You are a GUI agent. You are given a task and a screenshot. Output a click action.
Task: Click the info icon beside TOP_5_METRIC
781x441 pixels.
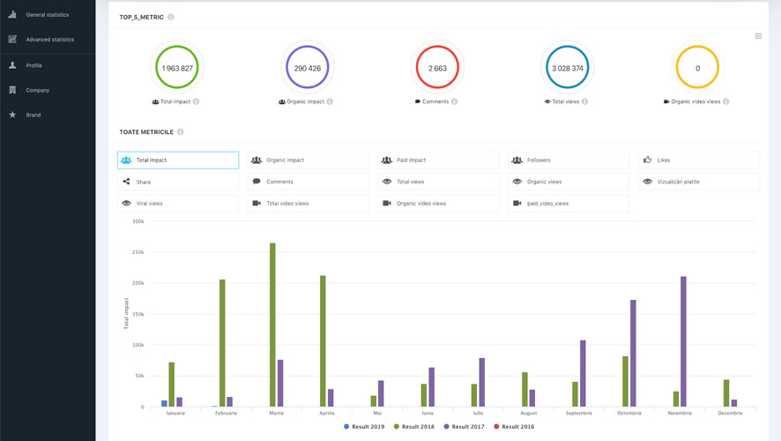171,18
